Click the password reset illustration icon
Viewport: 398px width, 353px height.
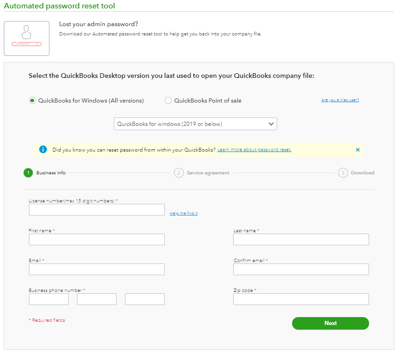tap(27, 38)
